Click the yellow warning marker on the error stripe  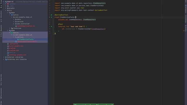pos(184,31)
